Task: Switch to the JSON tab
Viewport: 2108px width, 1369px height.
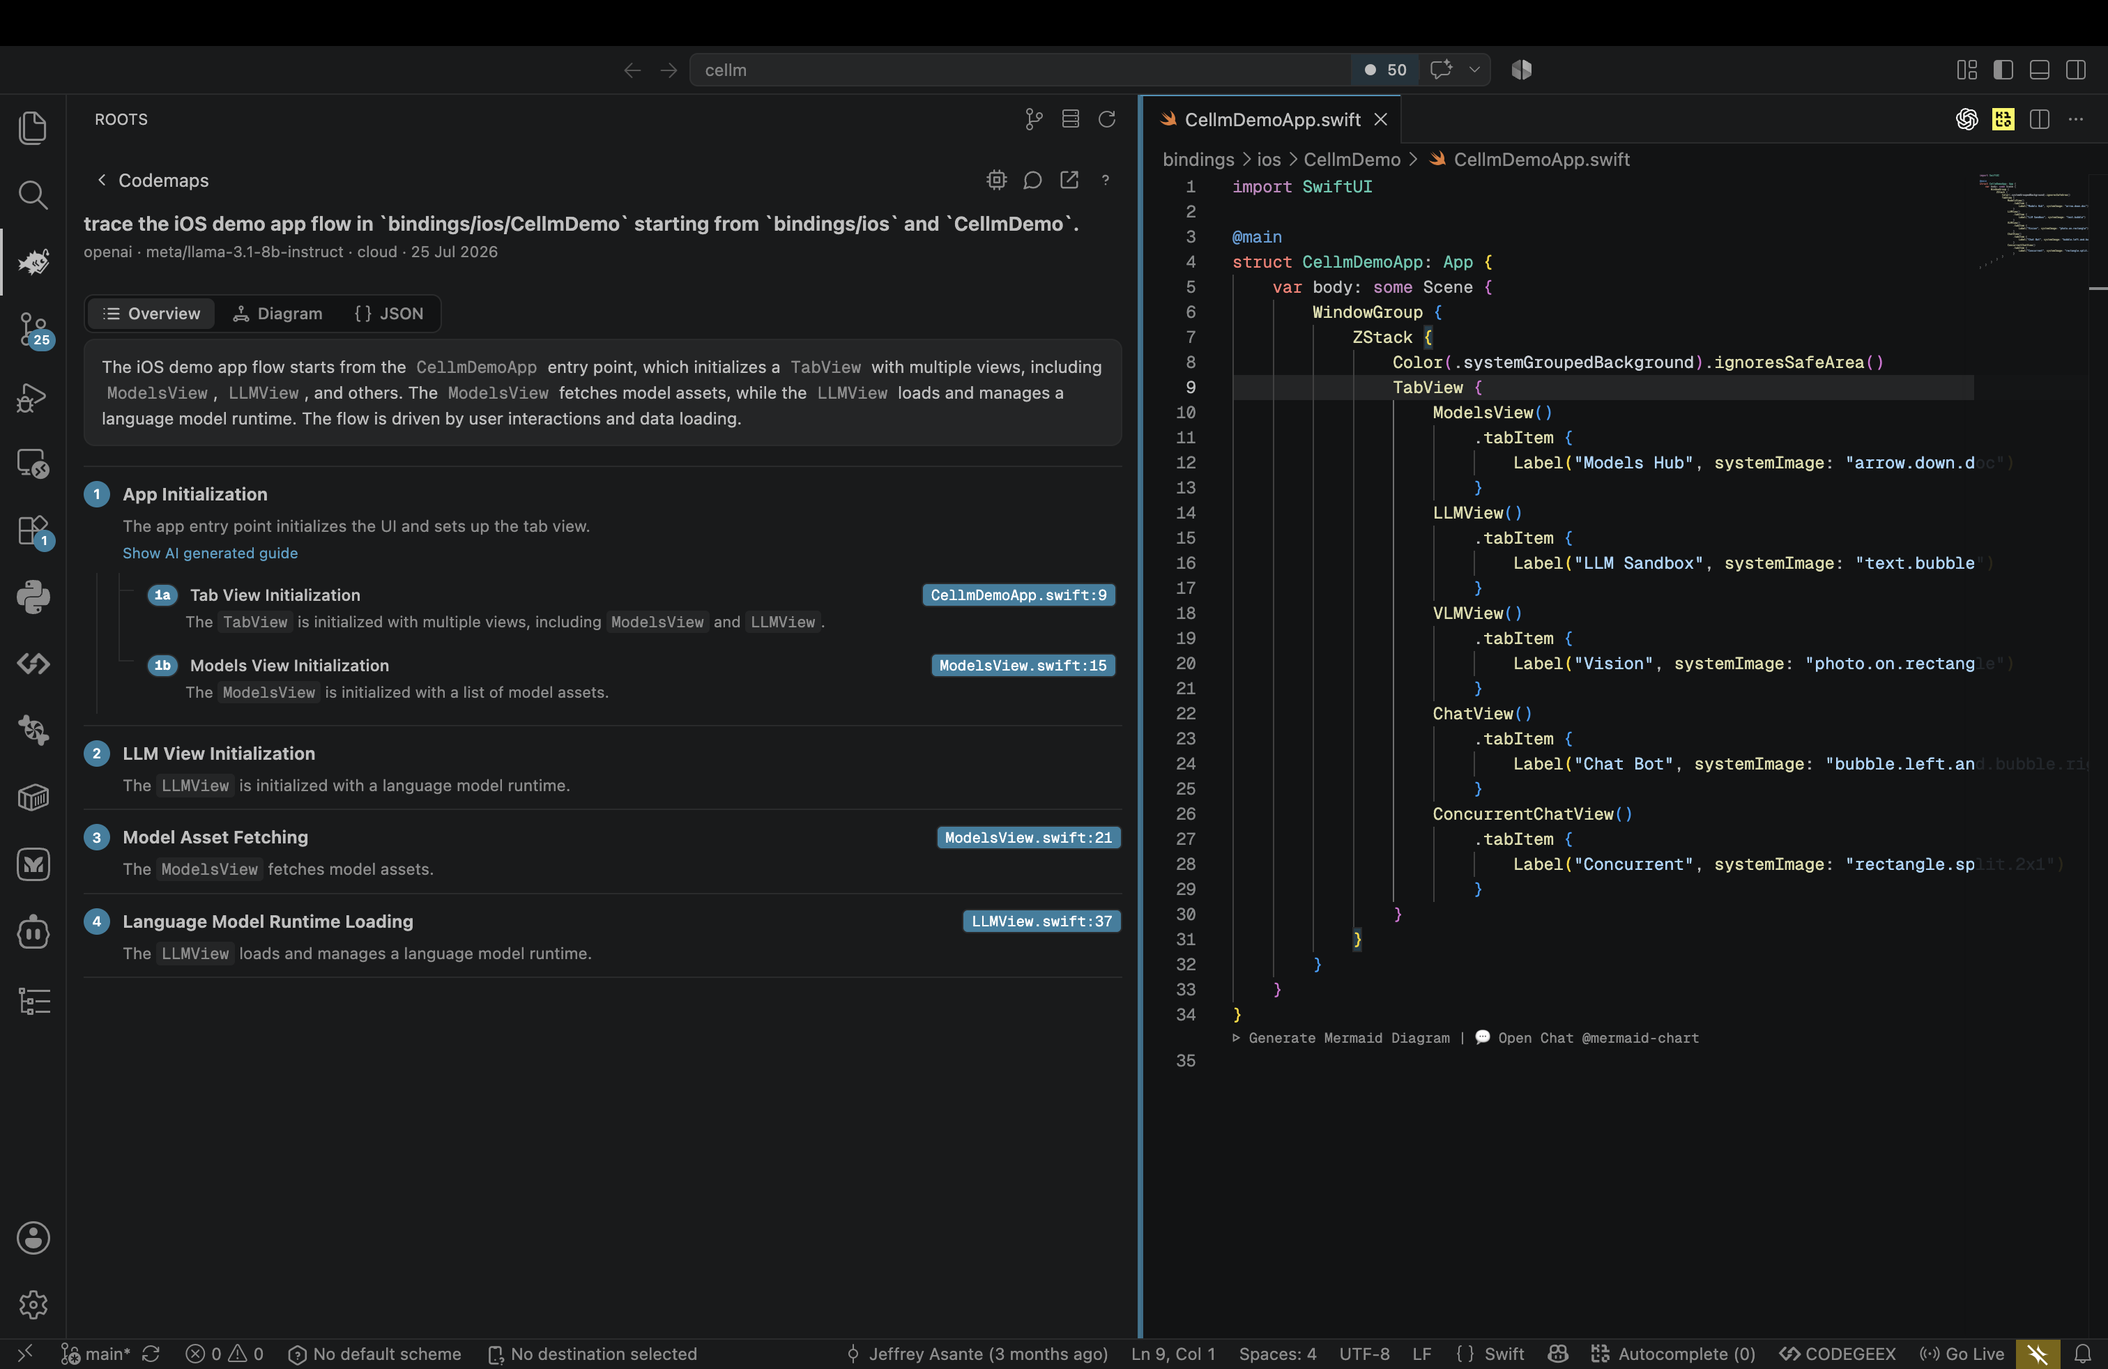Action: point(389,314)
